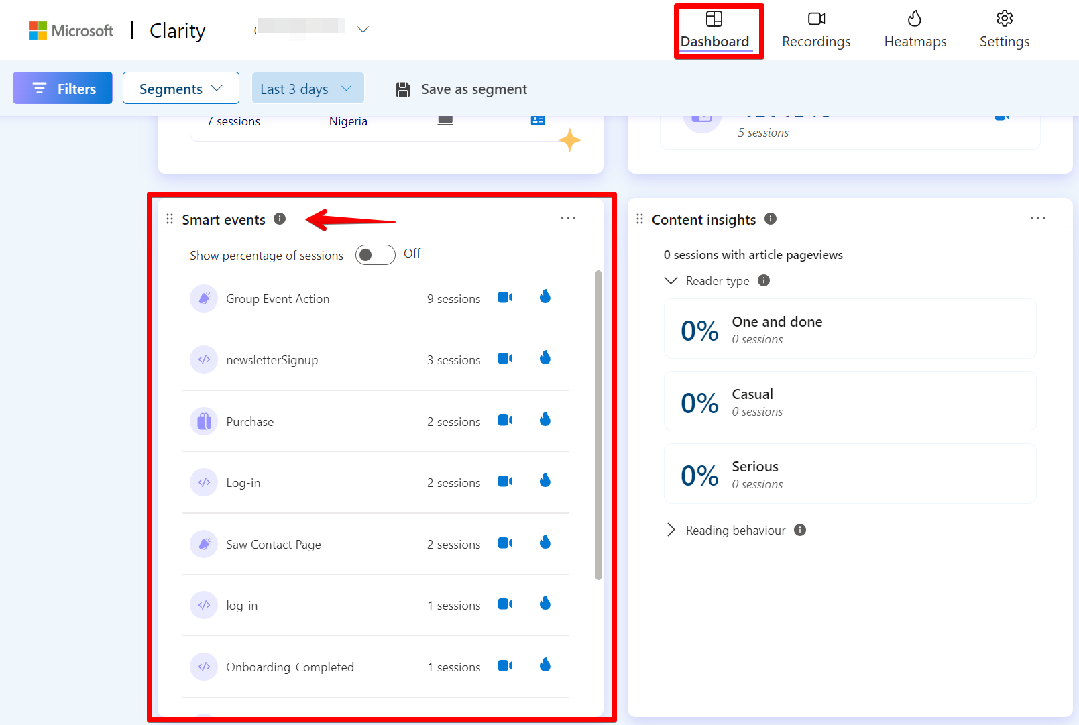Enable Show percentage of sessions
This screenshot has width=1079, height=725.
click(x=375, y=255)
